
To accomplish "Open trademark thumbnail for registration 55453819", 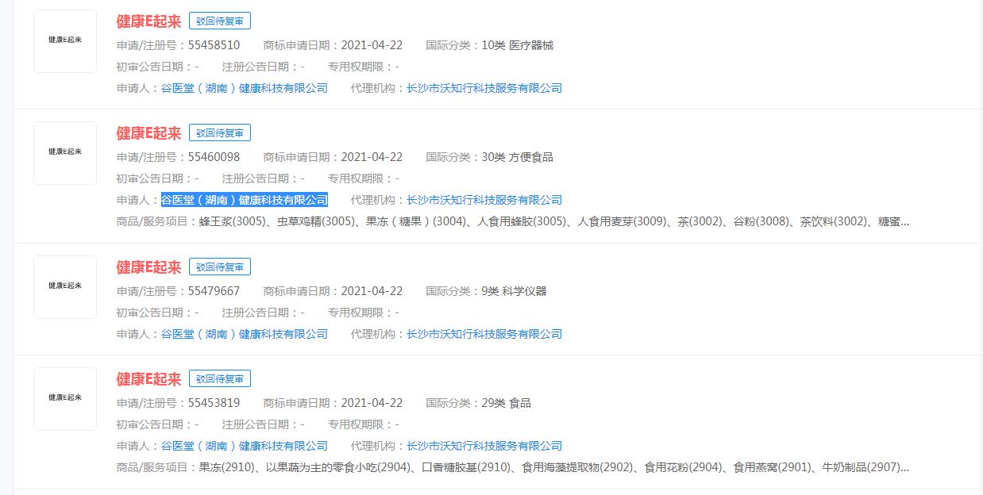I will click(65, 399).
